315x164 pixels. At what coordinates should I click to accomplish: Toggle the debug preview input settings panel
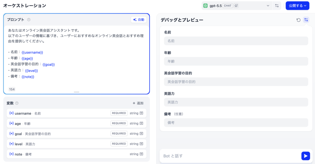306,20
